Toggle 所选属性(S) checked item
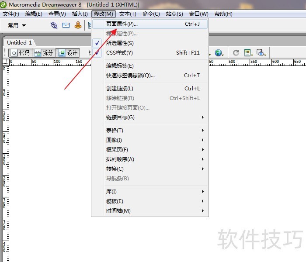Image resolution: width=306 pixels, height=262 pixels. click(x=150, y=43)
